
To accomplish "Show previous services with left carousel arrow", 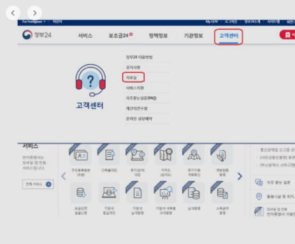I will coord(64,176).
